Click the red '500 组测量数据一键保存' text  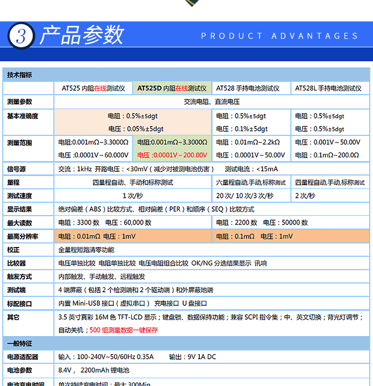(124, 330)
